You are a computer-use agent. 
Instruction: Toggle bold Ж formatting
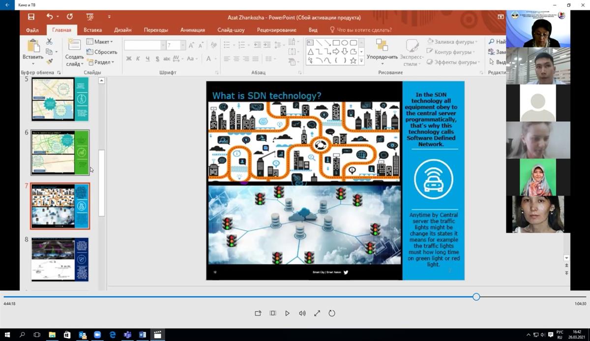[129, 59]
